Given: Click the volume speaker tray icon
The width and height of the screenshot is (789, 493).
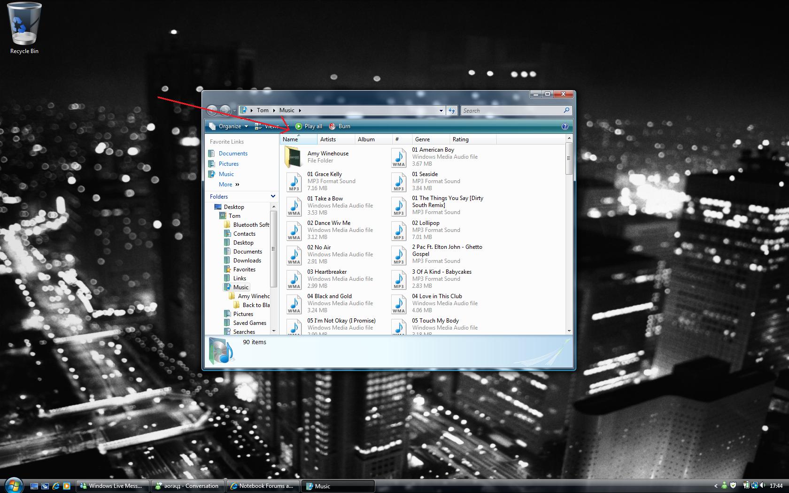Looking at the screenshot, I should coord(762,485).
